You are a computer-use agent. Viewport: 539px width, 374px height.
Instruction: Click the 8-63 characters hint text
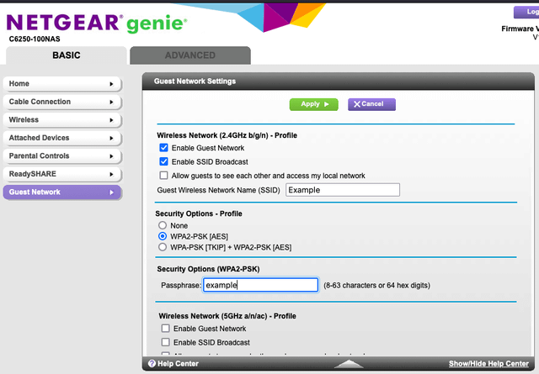[376, 286]
